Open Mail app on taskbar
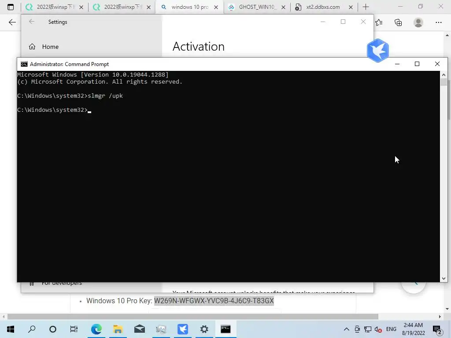Viewport: 451px width, 338px height. [140, 329]
